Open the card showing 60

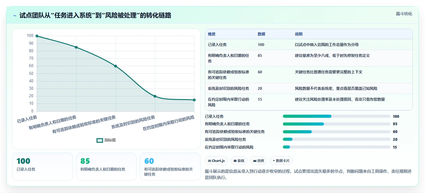click(x=170, y=166)
